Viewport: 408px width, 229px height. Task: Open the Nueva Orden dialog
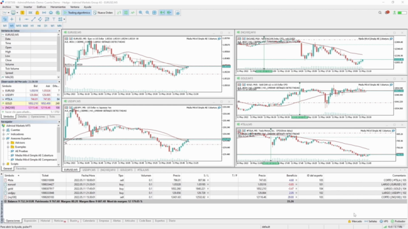click(x=103, y=13)
